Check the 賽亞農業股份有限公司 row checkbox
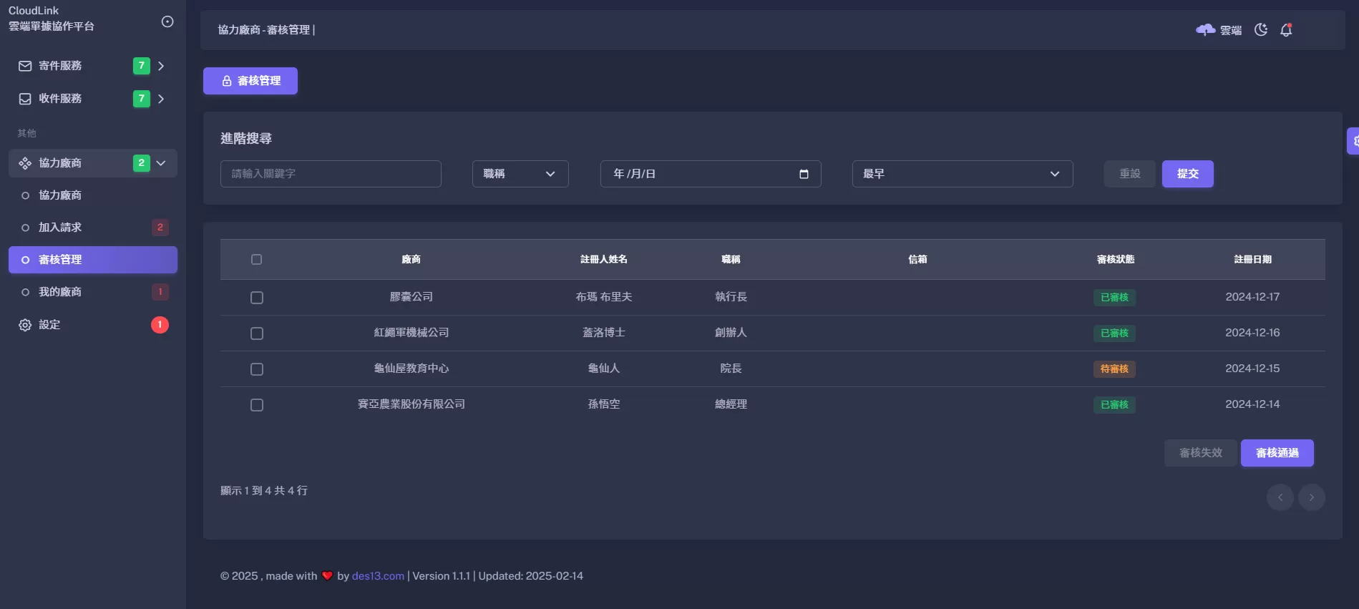This screenshot has width=1359, height=609. 257,405
